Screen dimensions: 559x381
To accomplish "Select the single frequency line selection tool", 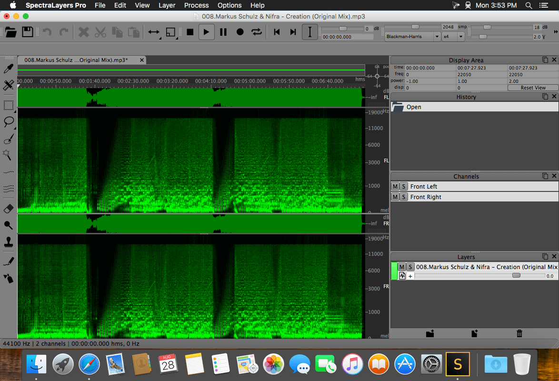I will pos(9,172).
